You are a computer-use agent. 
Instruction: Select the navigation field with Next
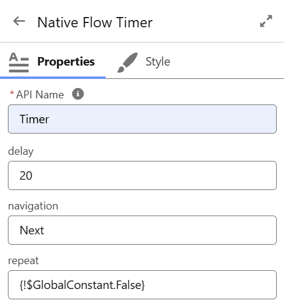tap(142, 230)
